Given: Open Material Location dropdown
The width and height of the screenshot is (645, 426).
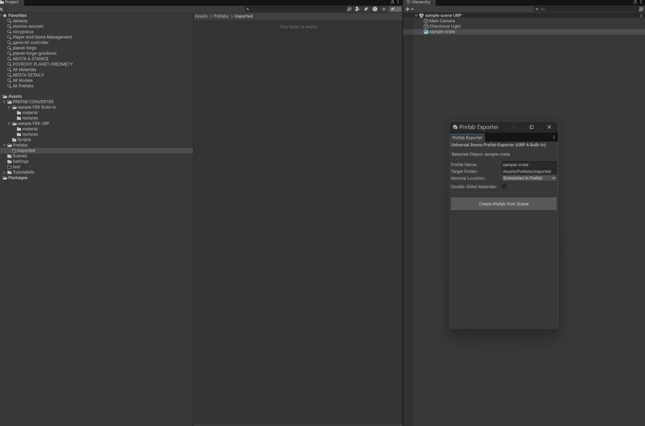Looking at the screenshot, I should [529, 178].
